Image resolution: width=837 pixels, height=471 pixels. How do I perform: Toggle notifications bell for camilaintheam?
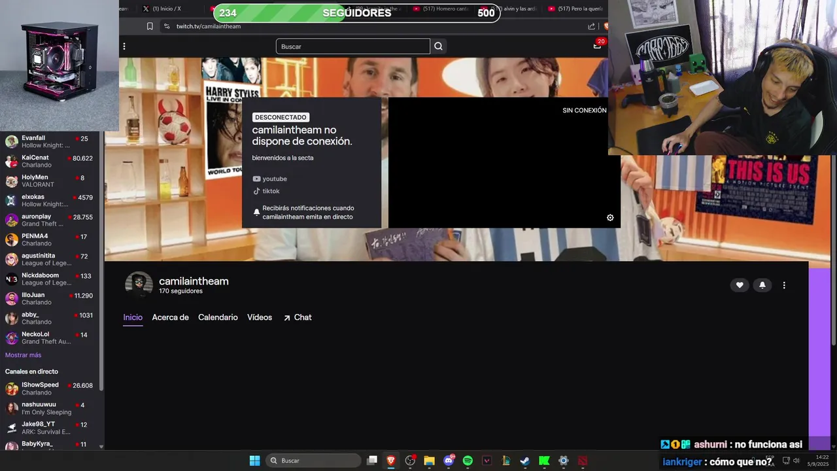(x=762, y=285)
